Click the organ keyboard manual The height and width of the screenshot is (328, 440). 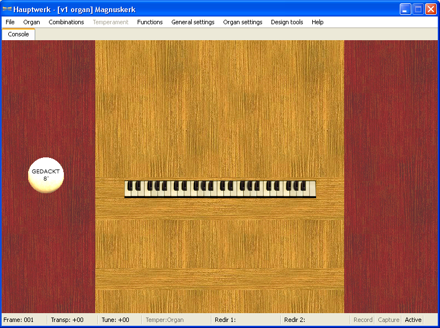pos(220,189)
